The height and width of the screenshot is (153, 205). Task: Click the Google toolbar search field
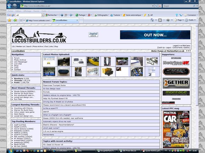tap(29, 15)
